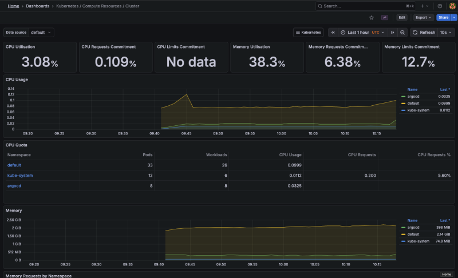
Task: Open the Data source dropdown
Action: click(x=41, y=33)
